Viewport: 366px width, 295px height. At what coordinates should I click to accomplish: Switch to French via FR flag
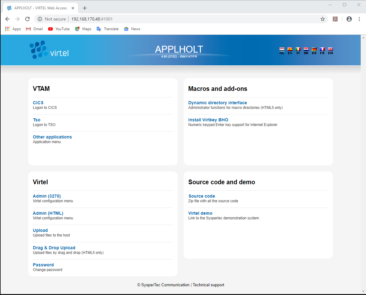(322, 51)
